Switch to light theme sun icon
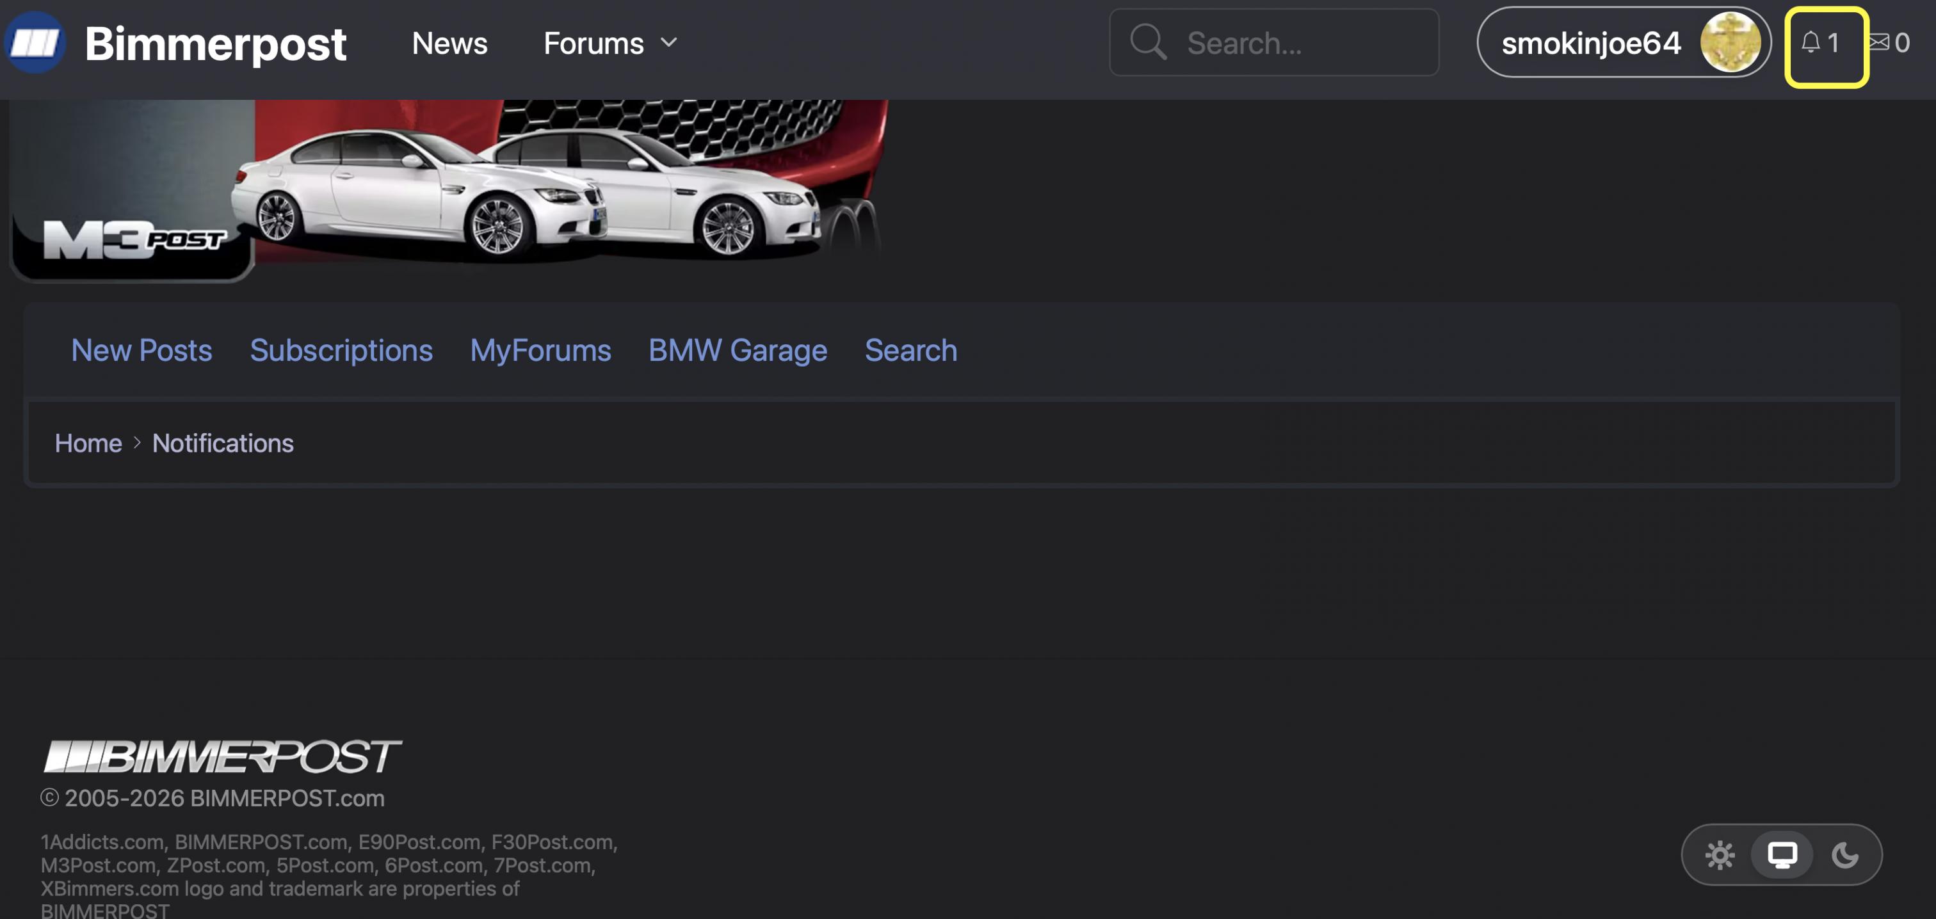Screen dimensions: 1936x919 click(1720, 854)
